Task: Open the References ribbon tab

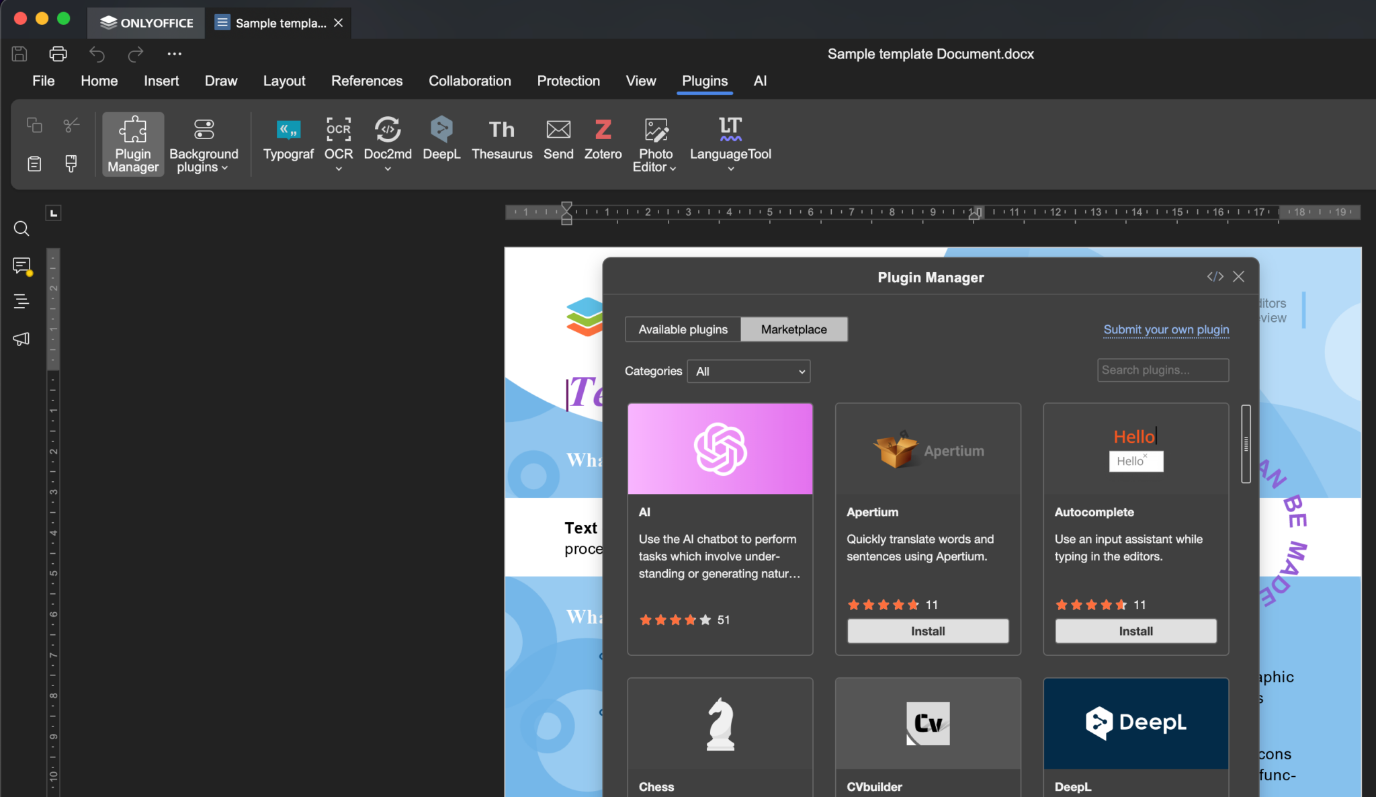Action: [x=367, y=81]
